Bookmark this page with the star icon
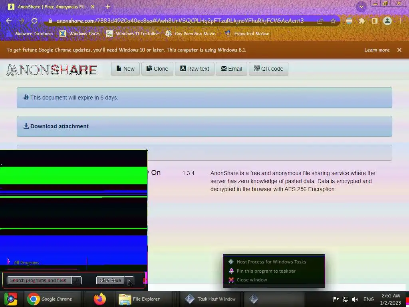Screen dimensions: 409x307 coord(333,21)
